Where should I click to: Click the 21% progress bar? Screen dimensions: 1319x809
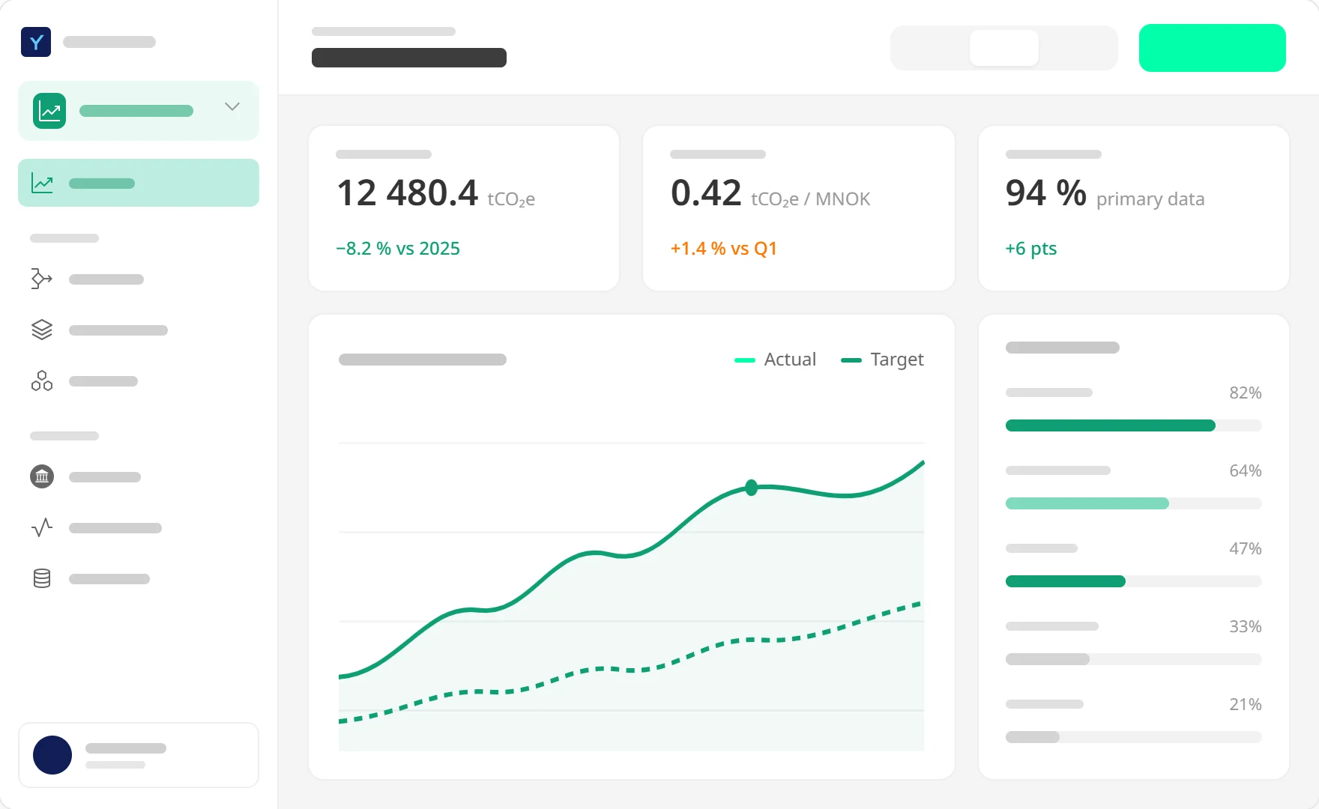click(1133, 737)
